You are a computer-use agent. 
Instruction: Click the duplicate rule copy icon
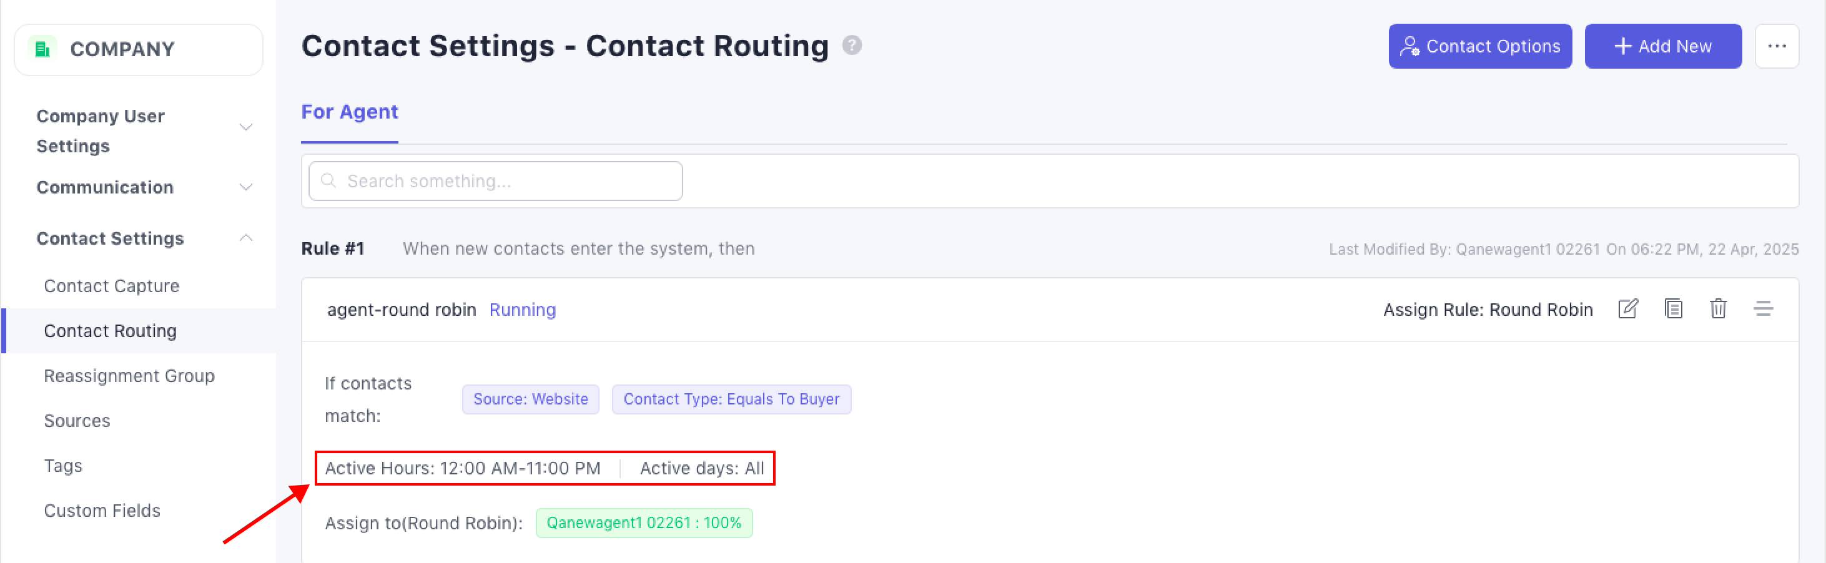click(x=1673, y=309)
